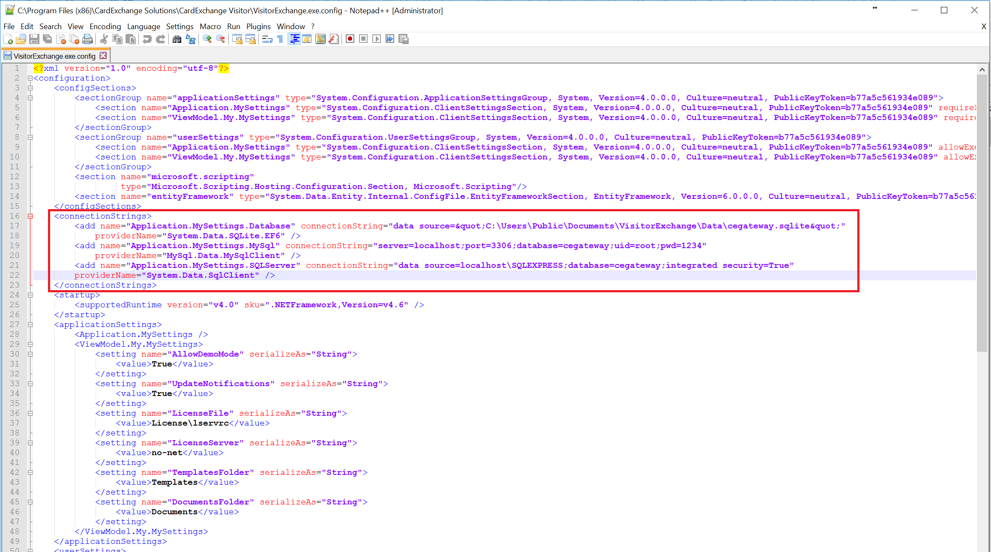
Task: Collapse AllowDemoMode setting on line 30
Action: (30, 354)
